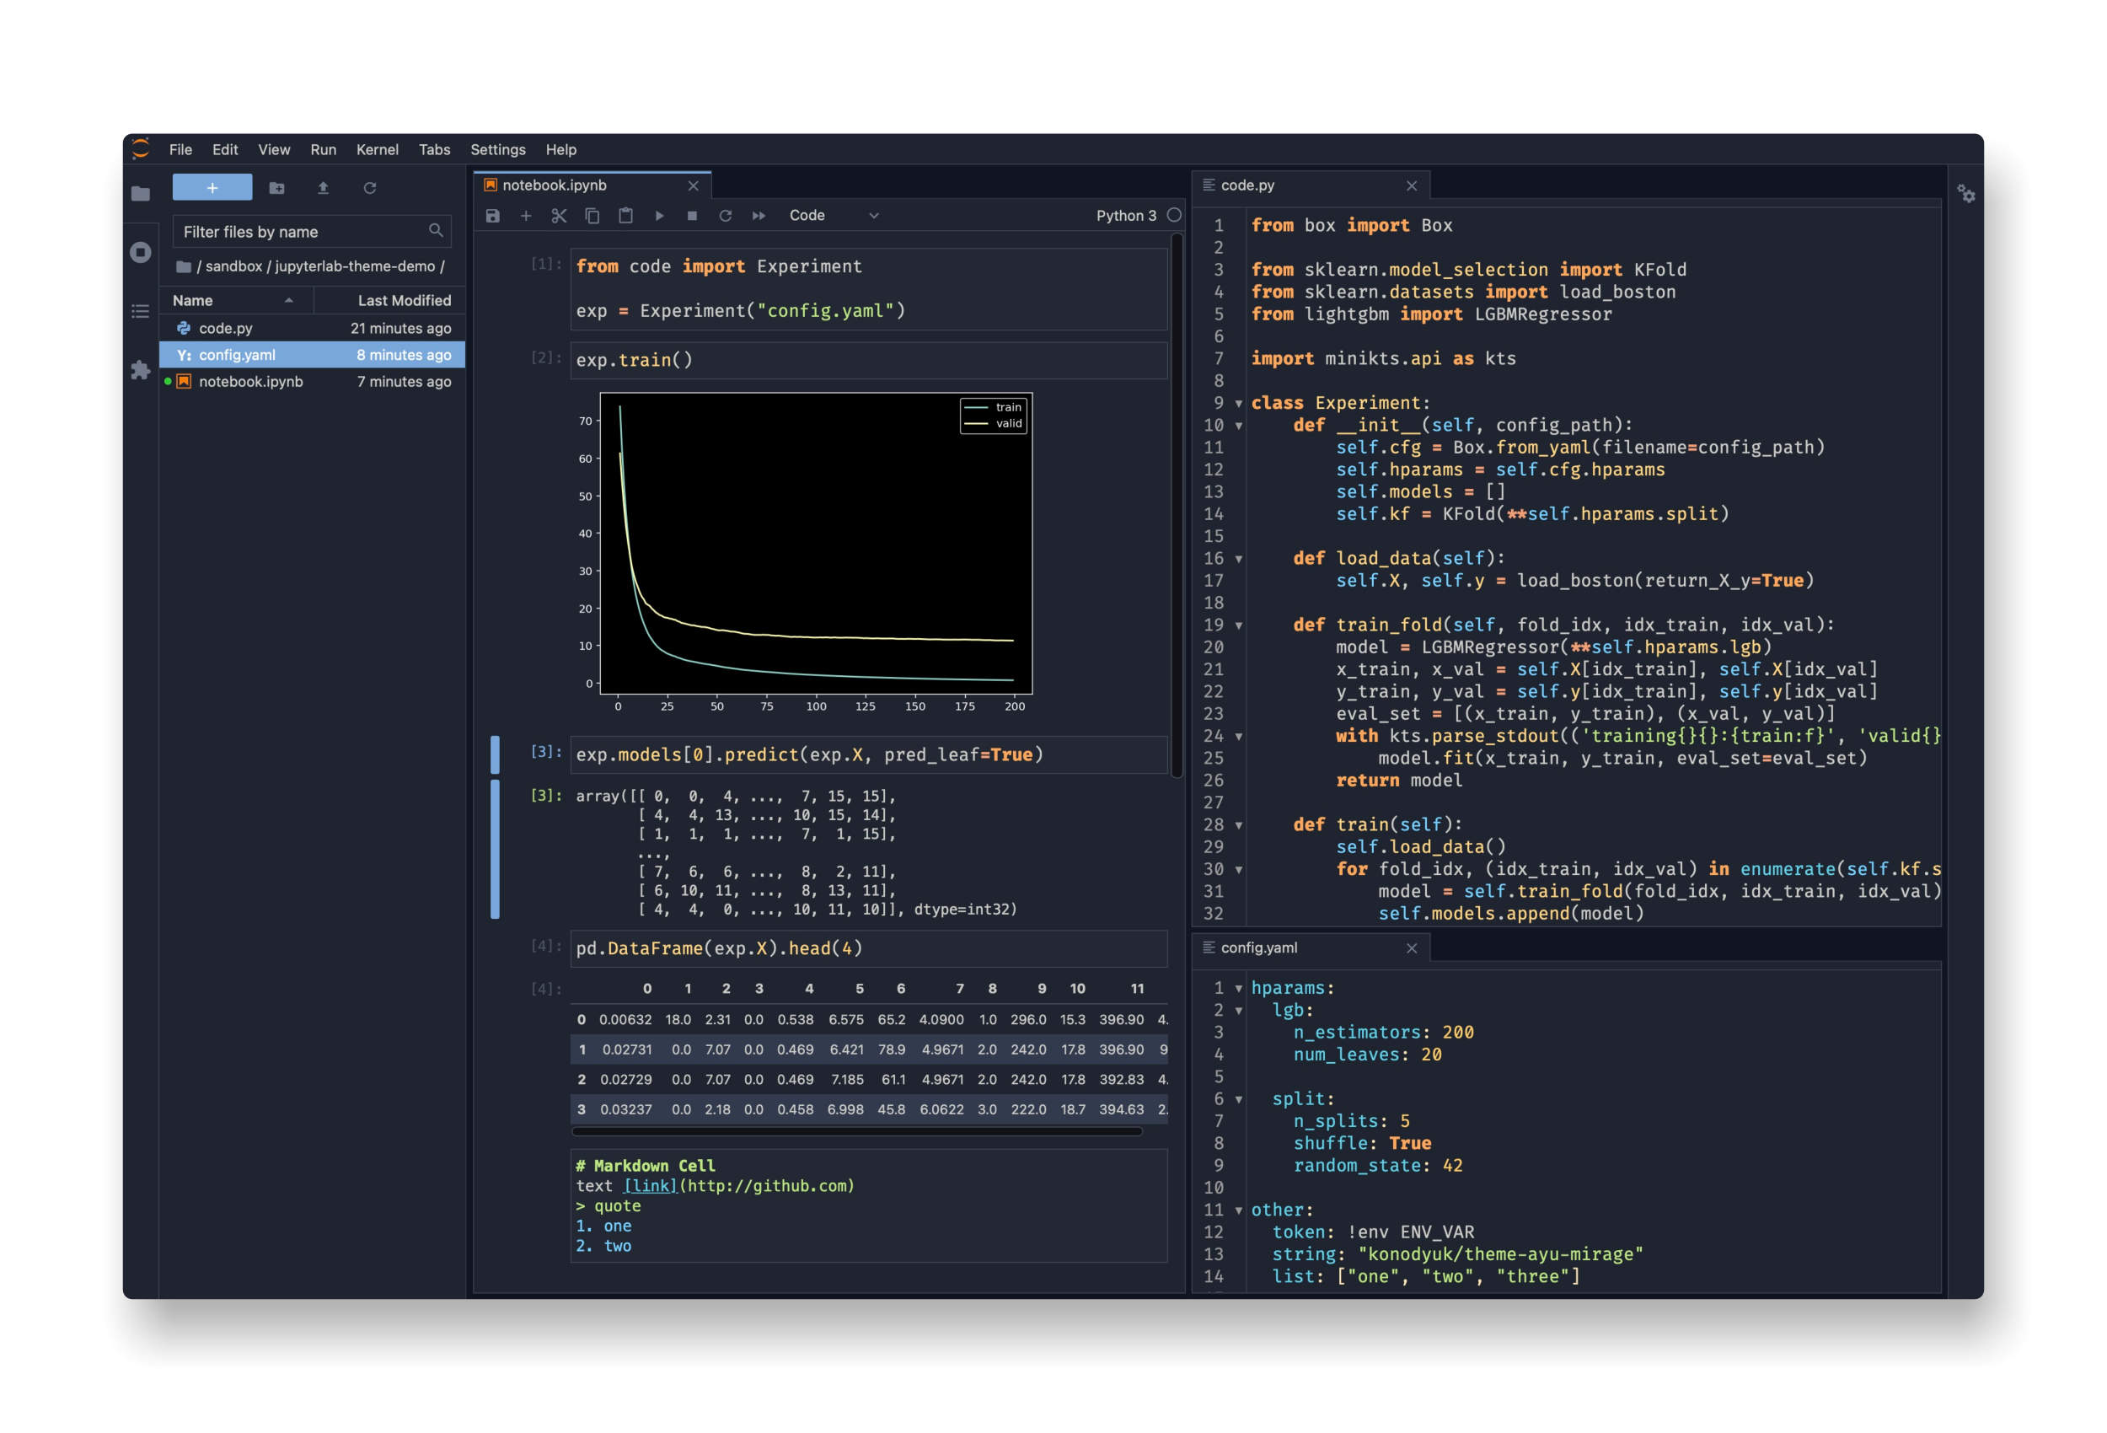The width and height of the screenshot is (2107, 1433).
Task: Open the Running Terminals and Kernels sidebar
Action: point(141,252)
